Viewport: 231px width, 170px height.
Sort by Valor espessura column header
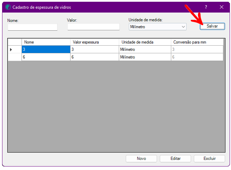[x=94, y=42]
